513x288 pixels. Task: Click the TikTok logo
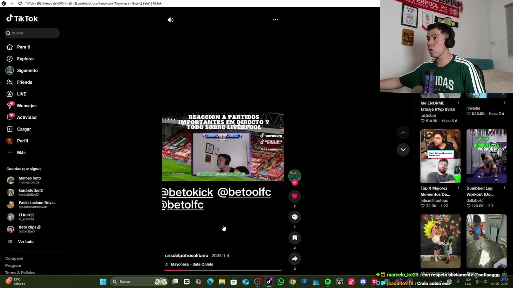click(22, 18)
